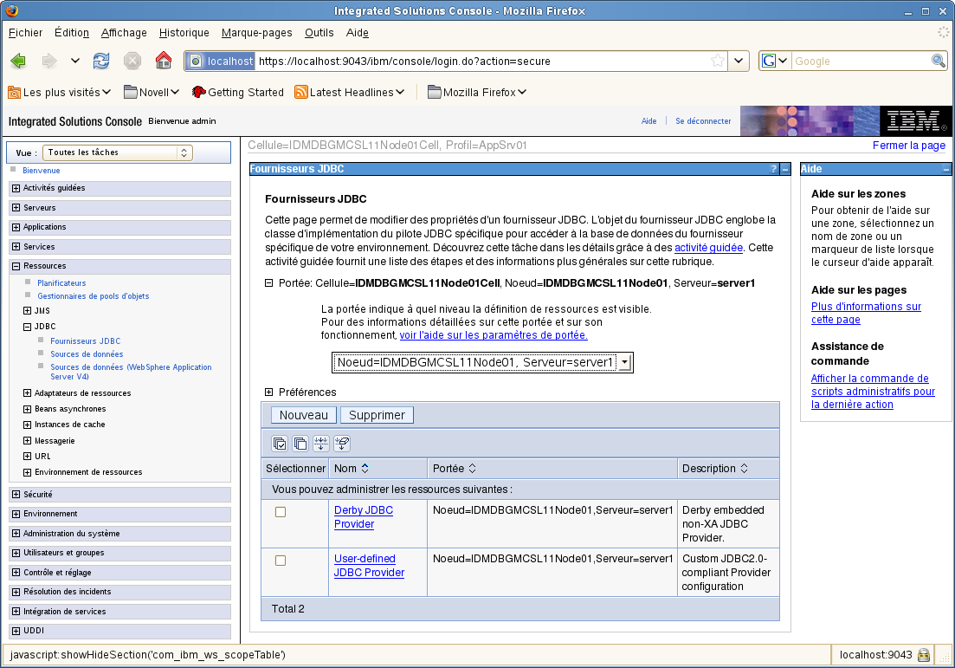Click the bookmark star in address bar
This screenshot has width=955, height=668.
[x=717, y=61]
